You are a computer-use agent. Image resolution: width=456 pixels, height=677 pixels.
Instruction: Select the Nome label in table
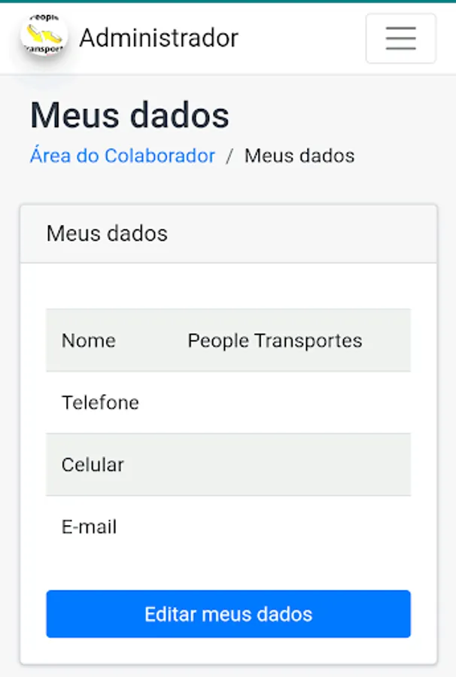click(89, 341)
